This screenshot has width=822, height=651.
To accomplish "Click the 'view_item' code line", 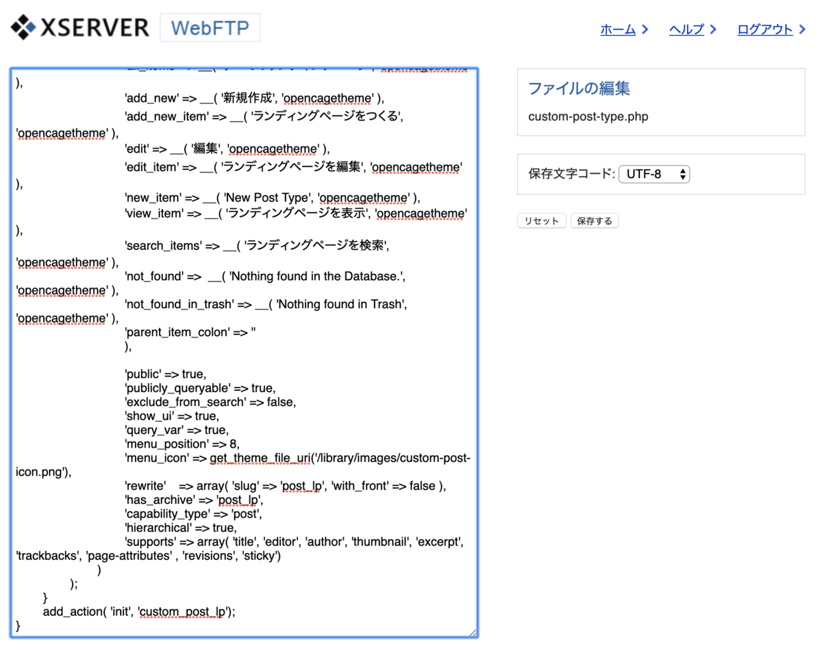I will [296, 214].
